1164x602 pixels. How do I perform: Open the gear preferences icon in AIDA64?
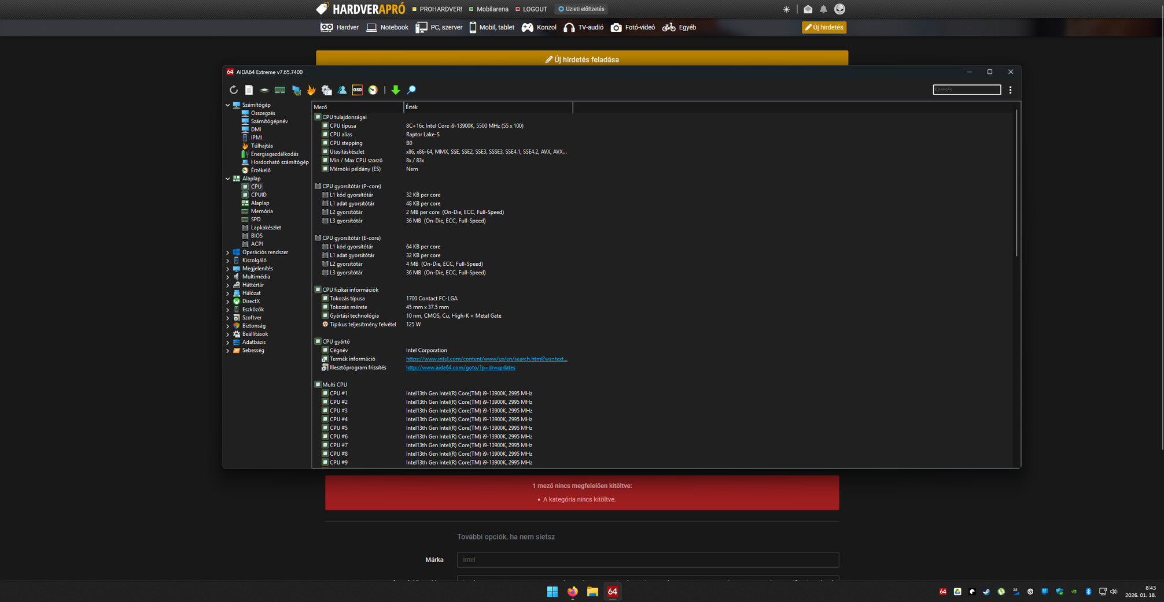click(327, 90)
